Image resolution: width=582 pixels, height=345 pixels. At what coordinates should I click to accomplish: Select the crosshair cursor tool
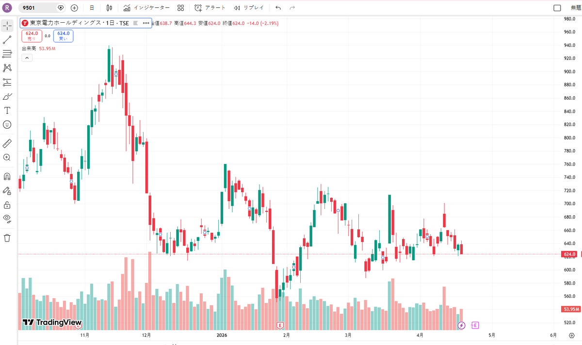7,26
